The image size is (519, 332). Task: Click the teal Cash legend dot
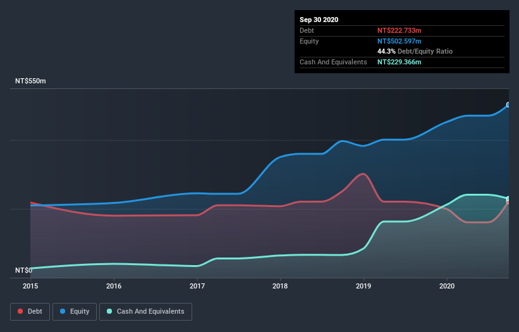click(109, 311)
